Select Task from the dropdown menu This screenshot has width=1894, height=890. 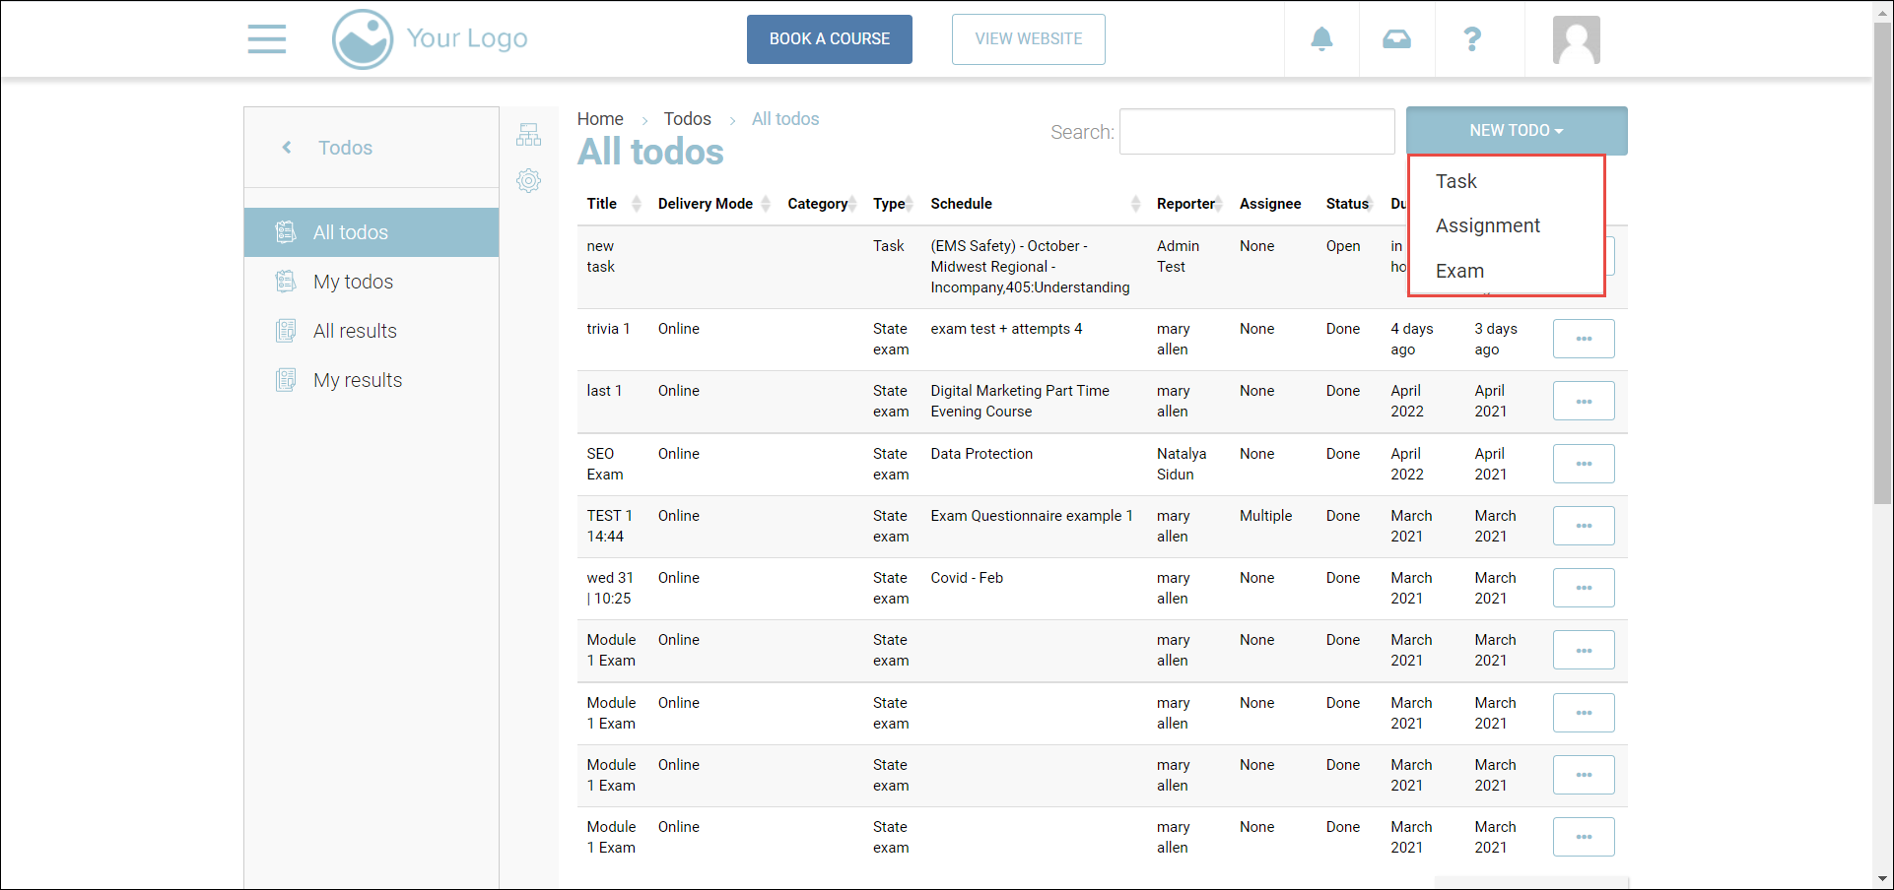click(x=1455, y=181)
